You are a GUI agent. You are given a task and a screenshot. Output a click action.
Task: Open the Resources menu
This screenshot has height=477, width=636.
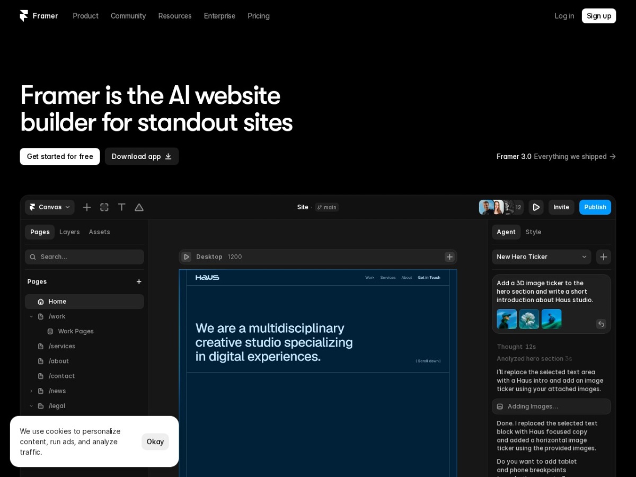coord(175,16)
